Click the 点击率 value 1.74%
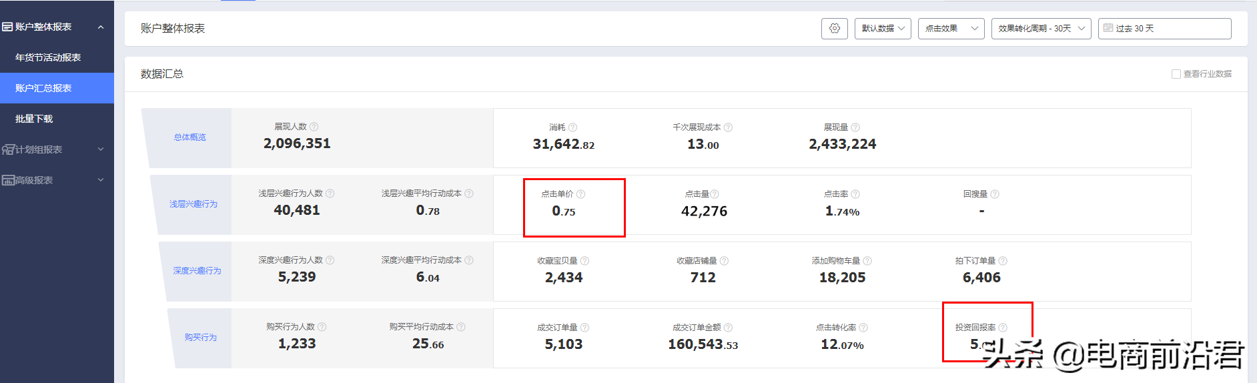The height and width of the screenshot is (383, 1257). [x=843, y=211]
